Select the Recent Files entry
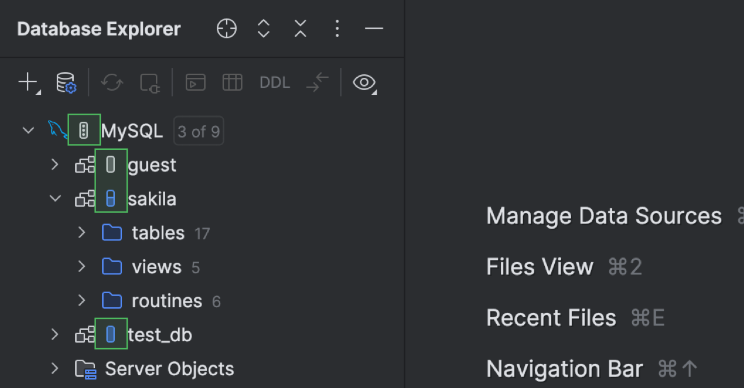Screen dimensions: 744x388 pos(551,318)
